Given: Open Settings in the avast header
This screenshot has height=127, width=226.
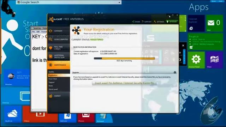Looking at the screenshot, I should [x=159, y=22].
